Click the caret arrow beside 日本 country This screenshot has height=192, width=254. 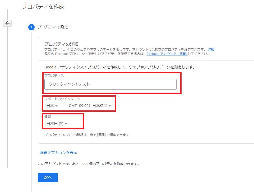pyautogui.click(x=56, y=106)
